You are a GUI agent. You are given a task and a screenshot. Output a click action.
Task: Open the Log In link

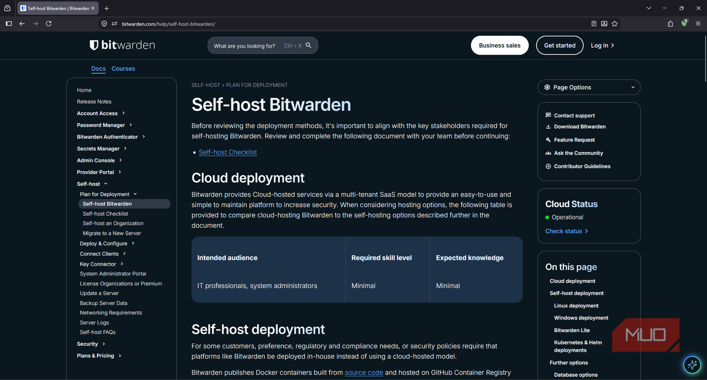pyautogui.click(x=602, y=45)
